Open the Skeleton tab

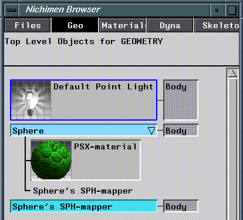coord(217,25)
